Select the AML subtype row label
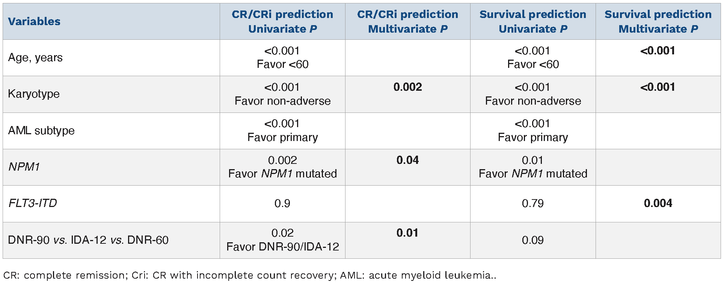724x285 pixels. [41, 130]
